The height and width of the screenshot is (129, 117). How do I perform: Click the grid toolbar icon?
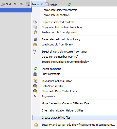(28, 4)
